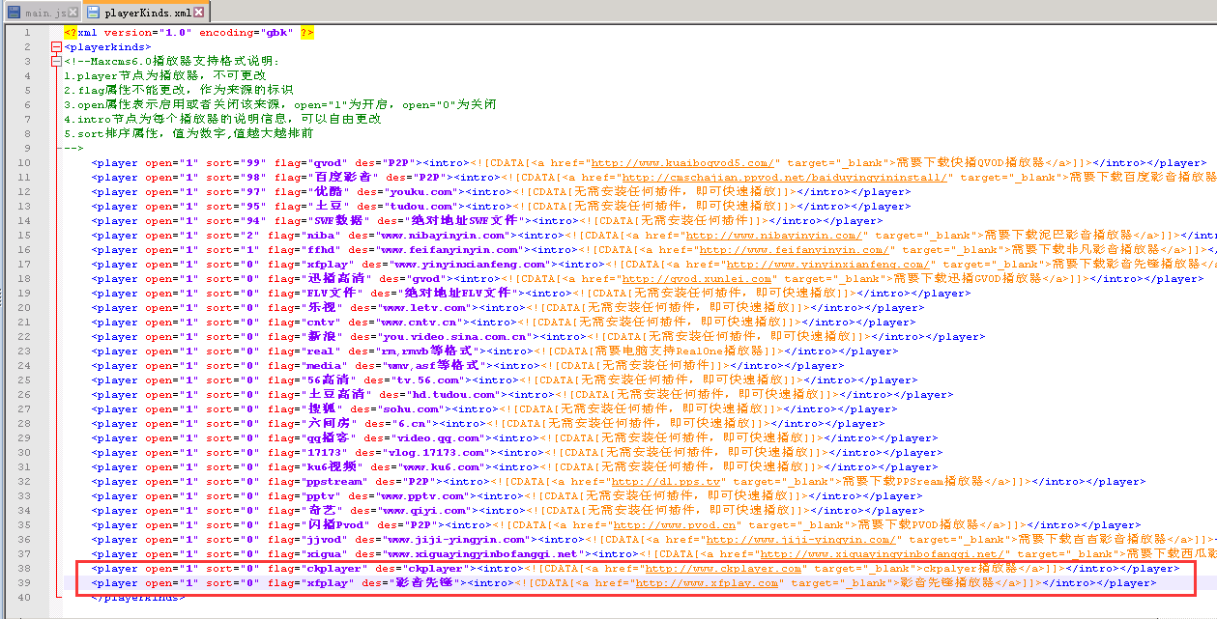Click the save icon on playerKinds.xml tab

(93, 13)
